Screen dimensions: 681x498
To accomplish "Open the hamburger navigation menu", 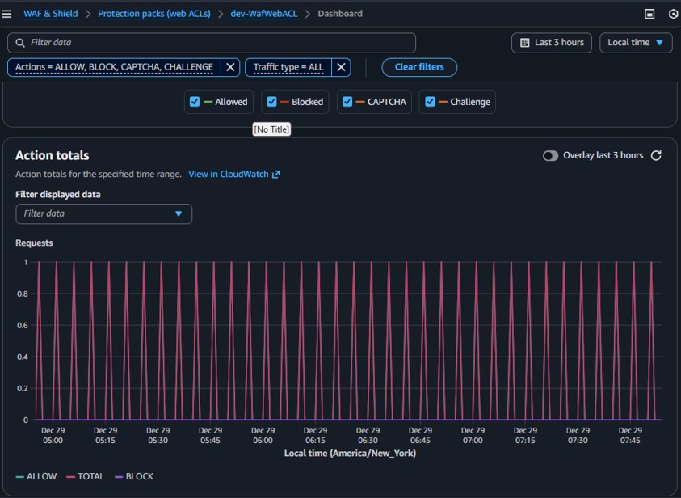I will [7, 14].
